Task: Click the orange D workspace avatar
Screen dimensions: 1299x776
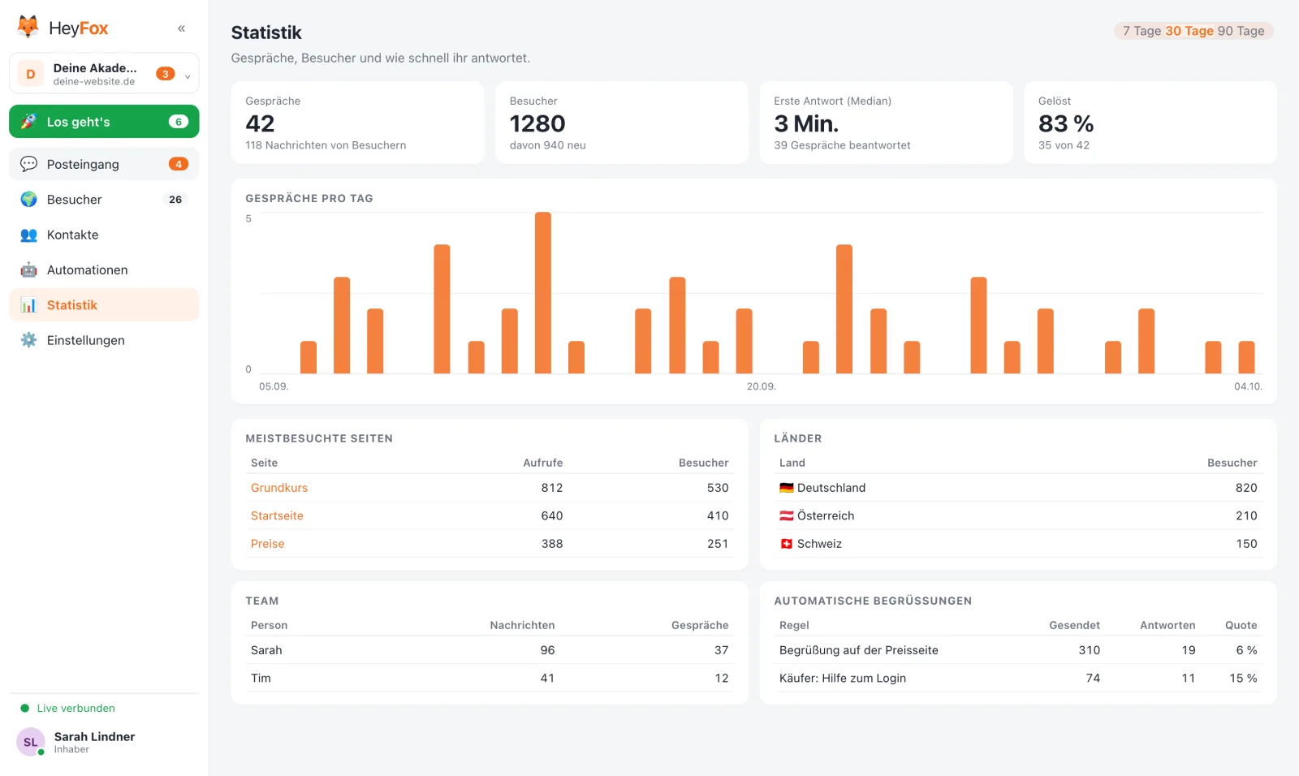Action: point(31,74)
